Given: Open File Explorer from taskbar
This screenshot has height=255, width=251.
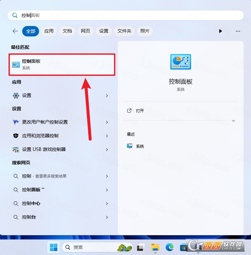Looking at the screenshot, I should click(x=155, y=247).
